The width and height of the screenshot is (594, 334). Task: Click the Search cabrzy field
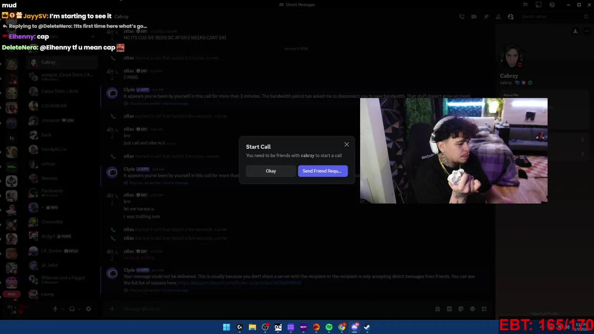(555, 17)
